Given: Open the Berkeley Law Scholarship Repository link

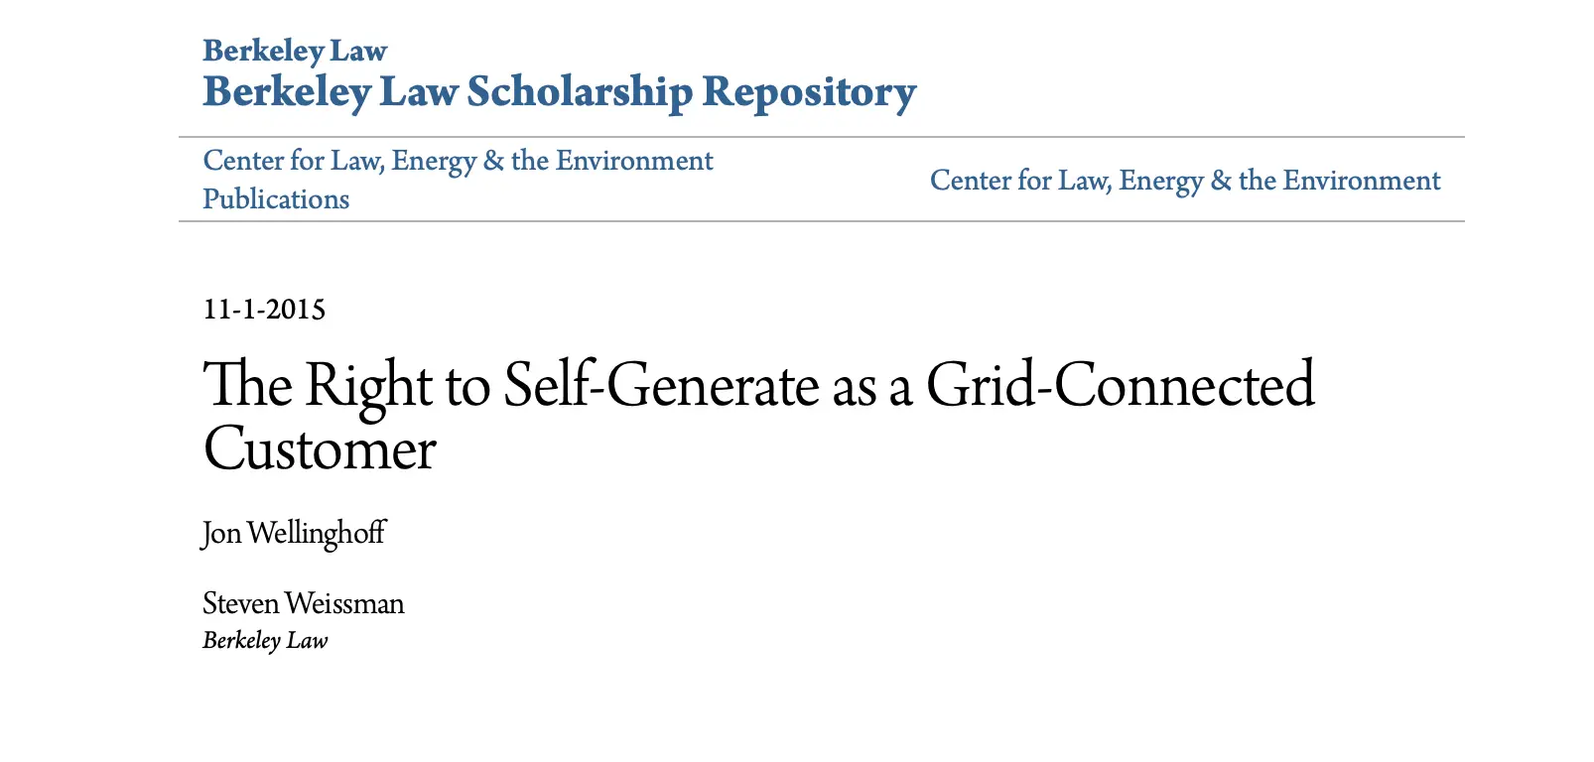Looking at the screenshot, I should pos(559,92).
